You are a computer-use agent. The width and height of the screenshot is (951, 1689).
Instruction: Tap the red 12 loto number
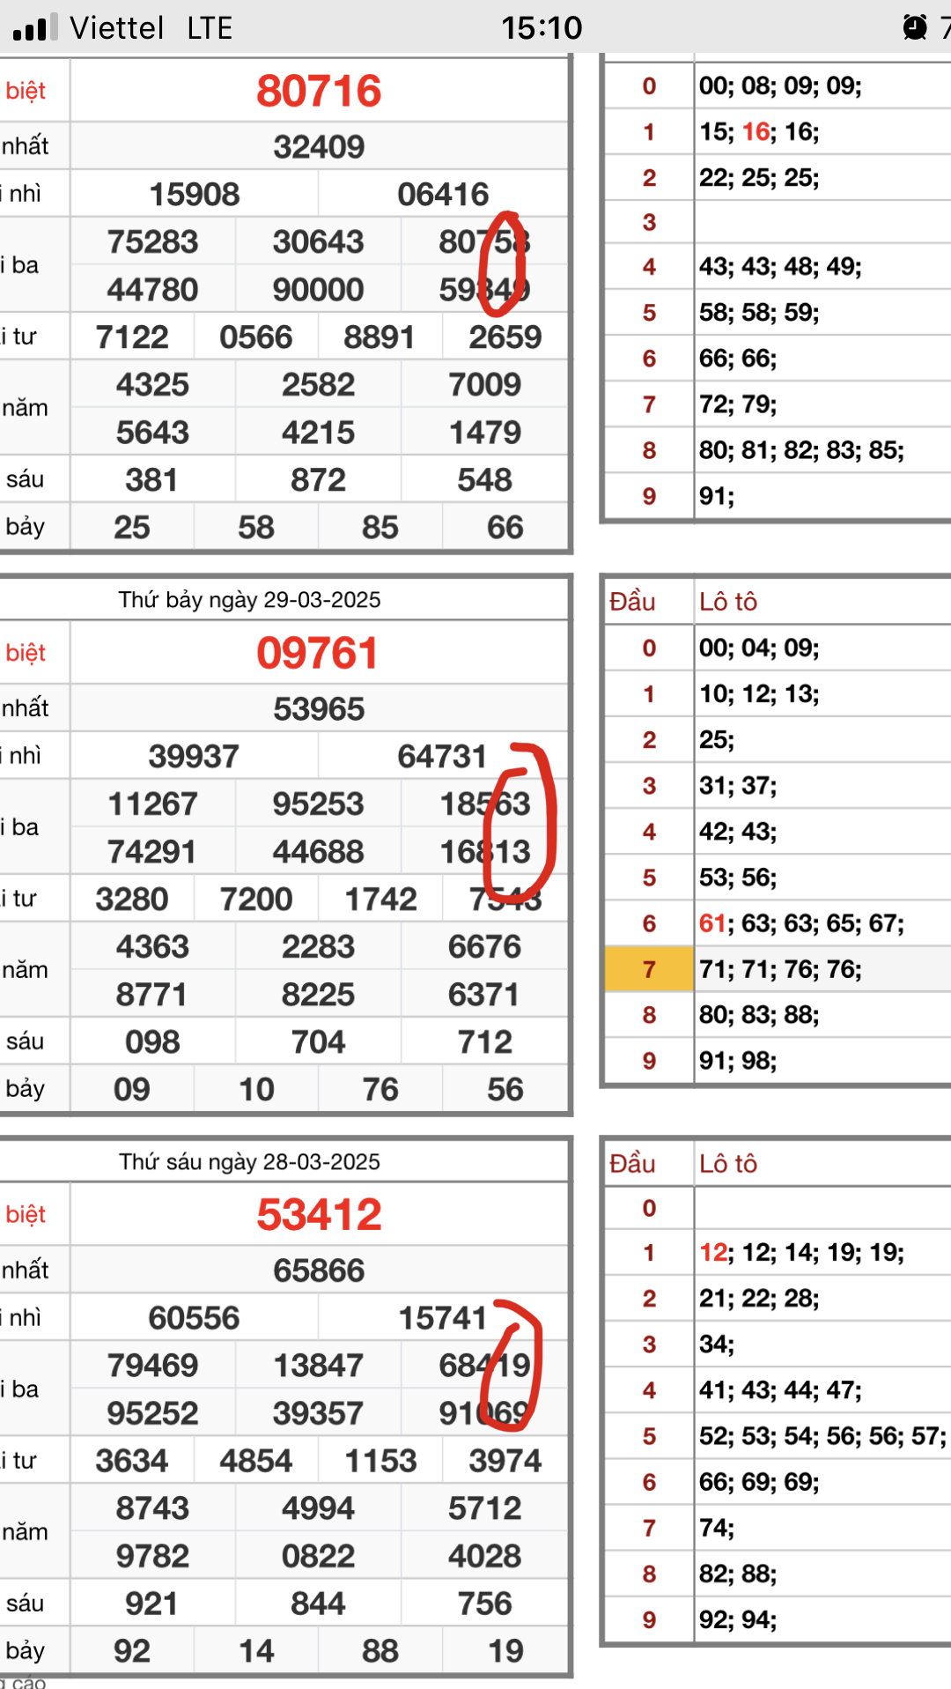coord(712,1253)
